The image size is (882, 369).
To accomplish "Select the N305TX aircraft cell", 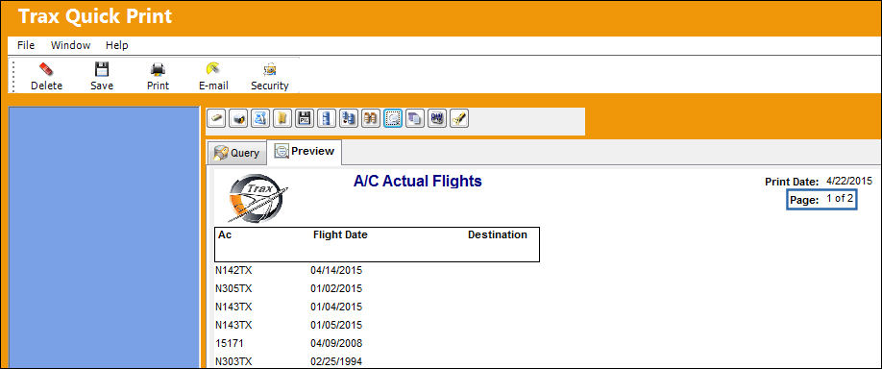I will coord(233,288).
